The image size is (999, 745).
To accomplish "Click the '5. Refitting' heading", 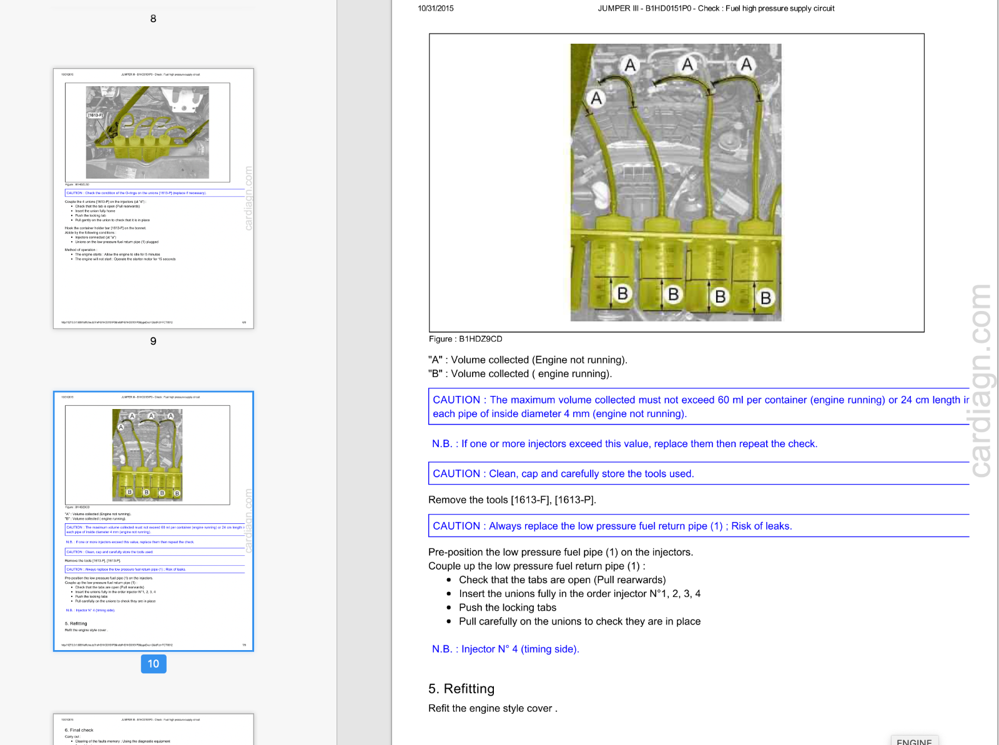I will pyautogui.click(x=461, y=689).
